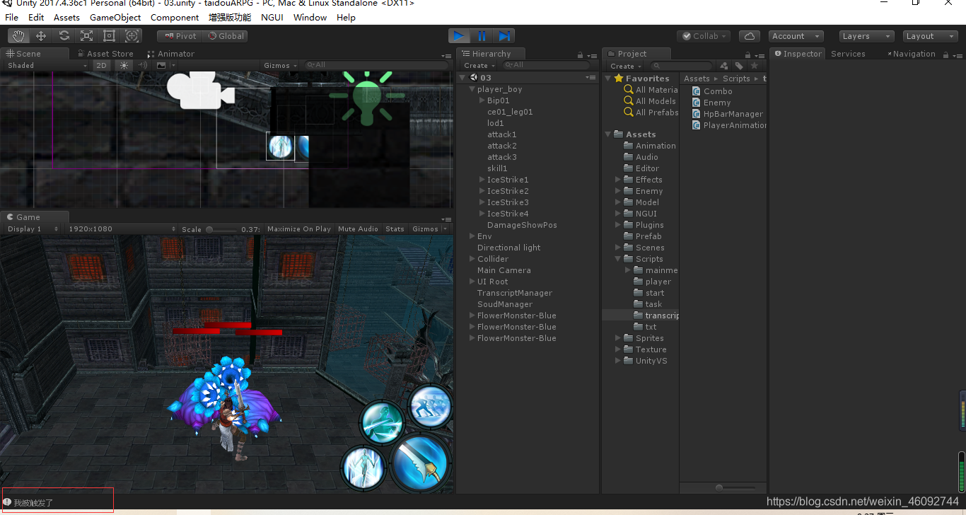Viewport: 966px width, 515px height.
Task: Click the Scene view search field
Action: point(376,65)
